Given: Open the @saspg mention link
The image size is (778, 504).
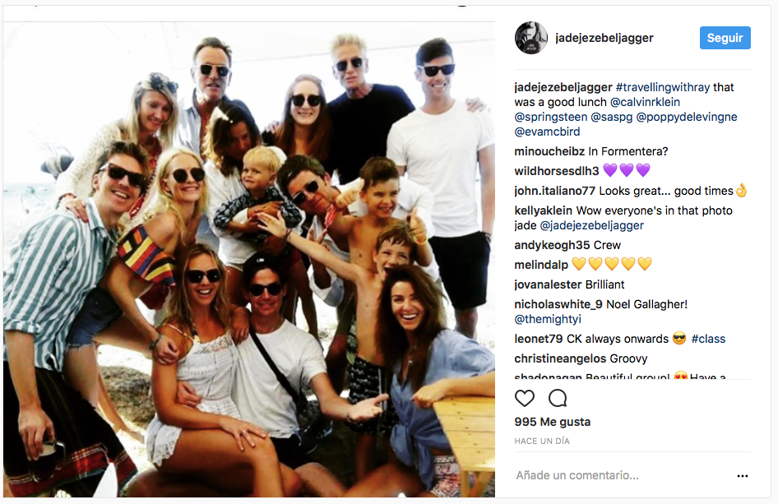Looking at the screenshot, I should [x=611, y=117].
